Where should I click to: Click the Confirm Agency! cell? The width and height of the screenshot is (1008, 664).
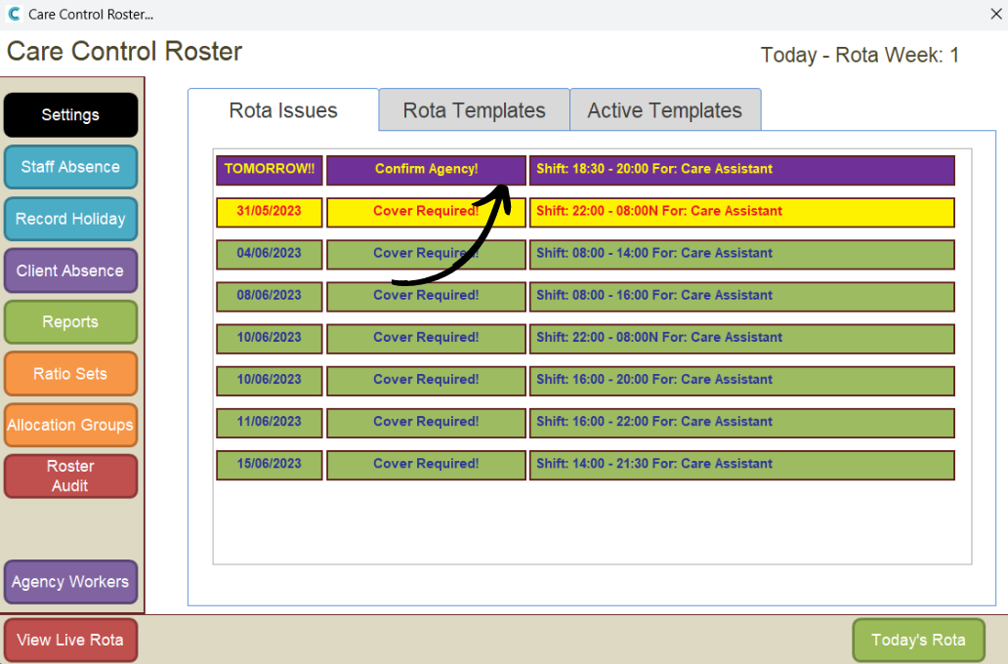(x=426, y=170)
